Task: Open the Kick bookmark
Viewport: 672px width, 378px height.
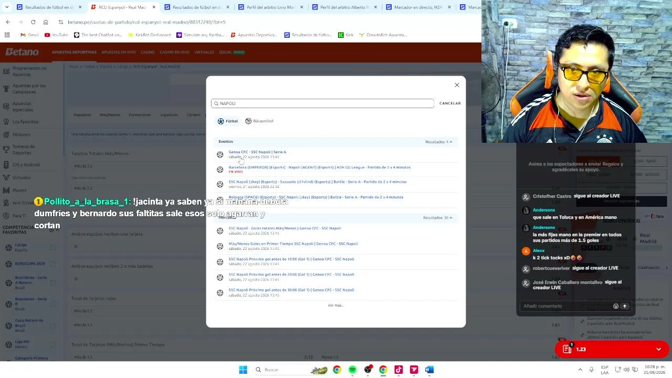Action: click(346, 35)
